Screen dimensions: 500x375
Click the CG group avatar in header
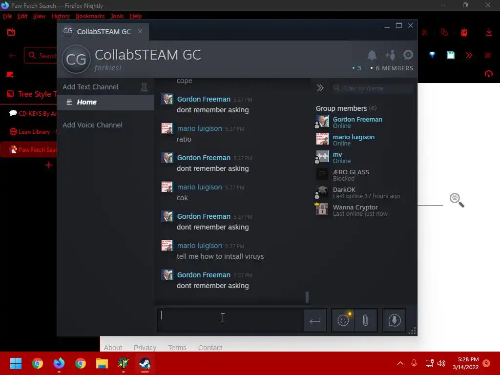(x=76, y=59)
